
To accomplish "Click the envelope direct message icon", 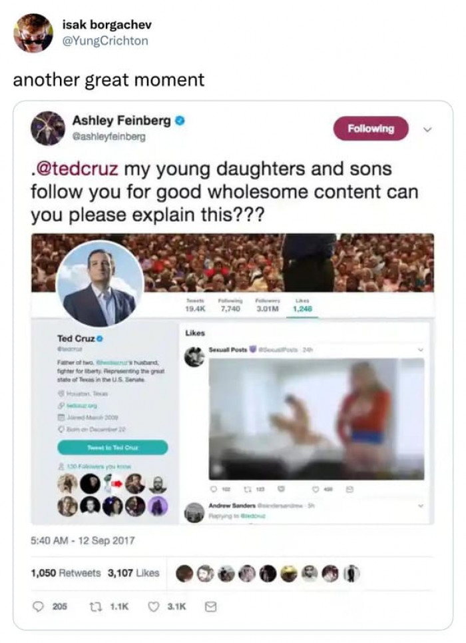I will coord(210,606).
